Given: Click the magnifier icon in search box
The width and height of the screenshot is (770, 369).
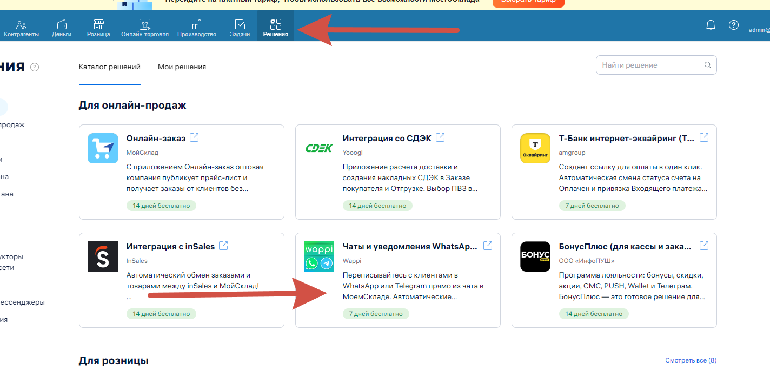Looking at the screenshot, I should pyautogui.click(x=707, y=65).
